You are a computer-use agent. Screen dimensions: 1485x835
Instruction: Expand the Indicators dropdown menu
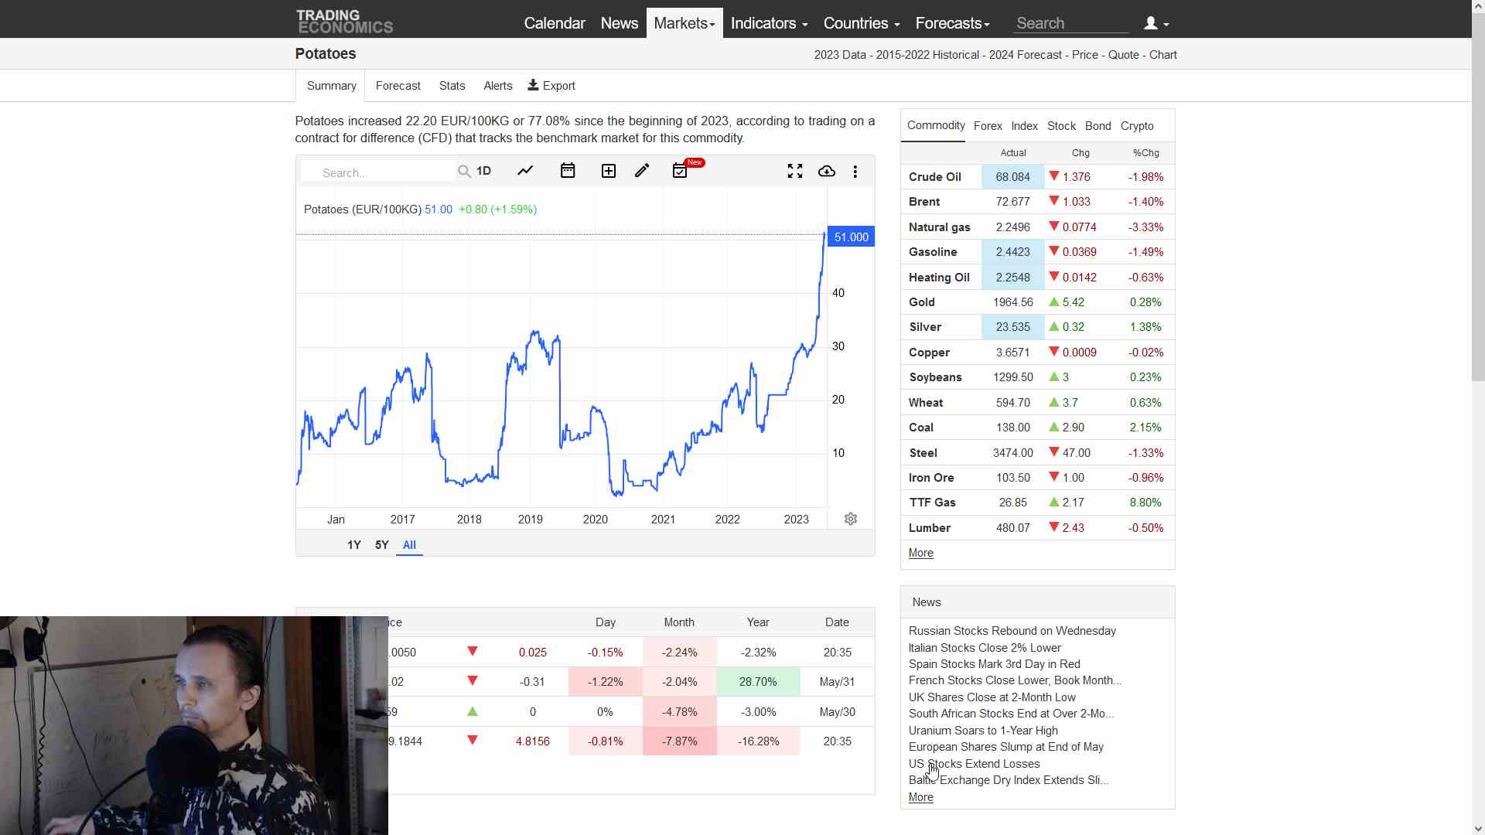tap(769, 23)
